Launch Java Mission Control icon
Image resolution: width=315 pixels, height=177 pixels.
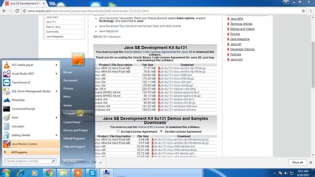coord(6,144)
